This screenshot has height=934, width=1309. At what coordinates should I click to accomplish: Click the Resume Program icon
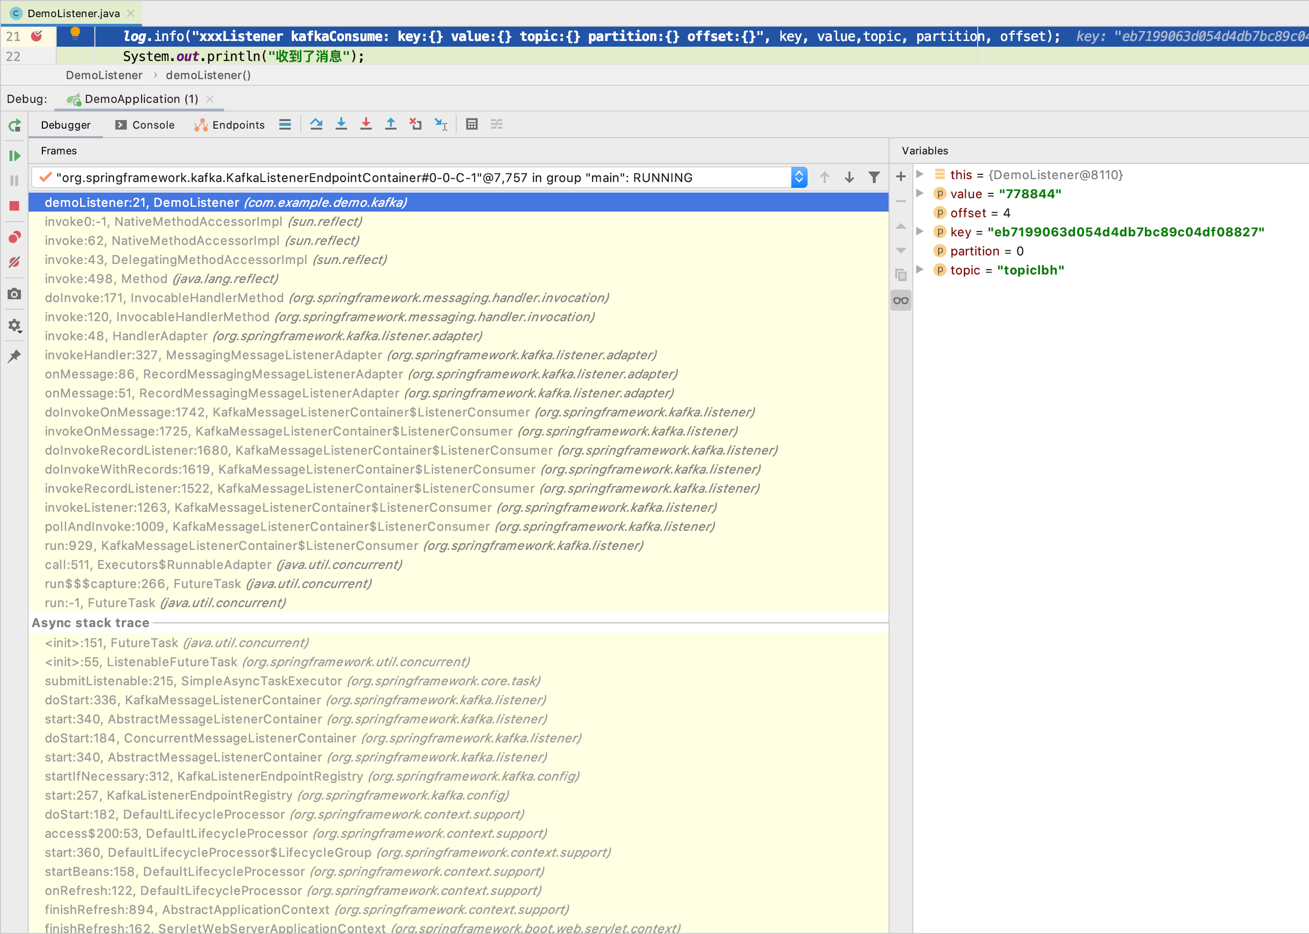(14, 156)
